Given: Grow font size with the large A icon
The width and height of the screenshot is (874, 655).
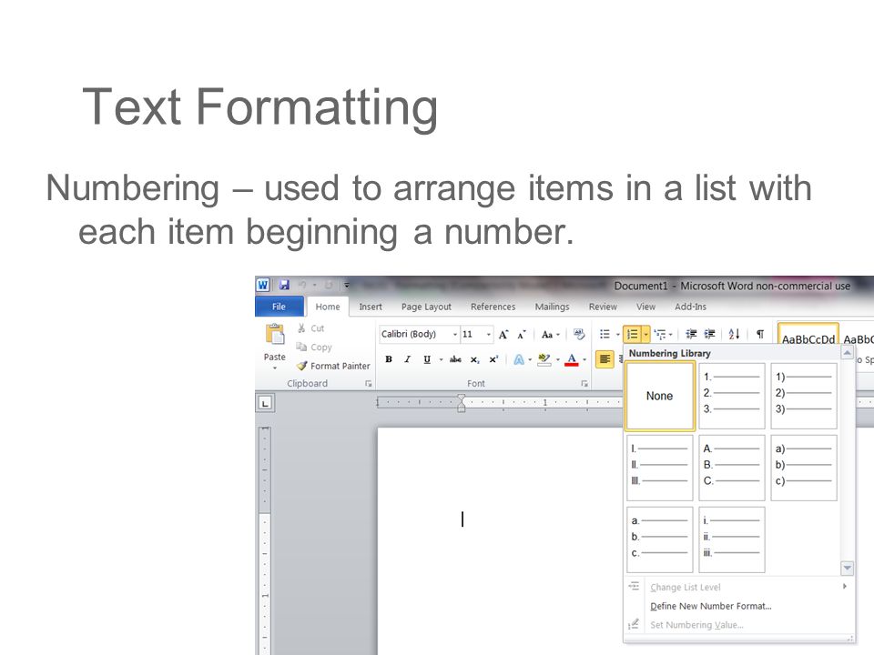Looking at the screenshot, I should (503, 334).
